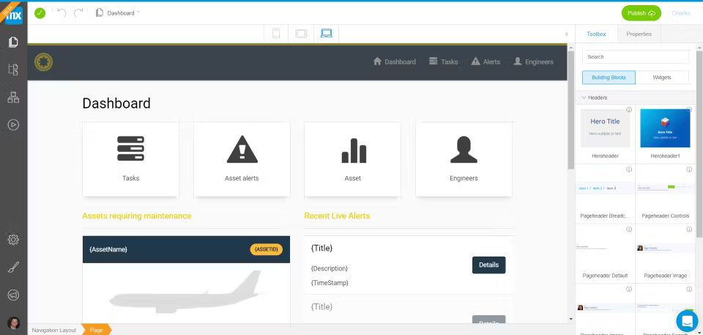Click info icon on Pageheader Controls block

689,169
